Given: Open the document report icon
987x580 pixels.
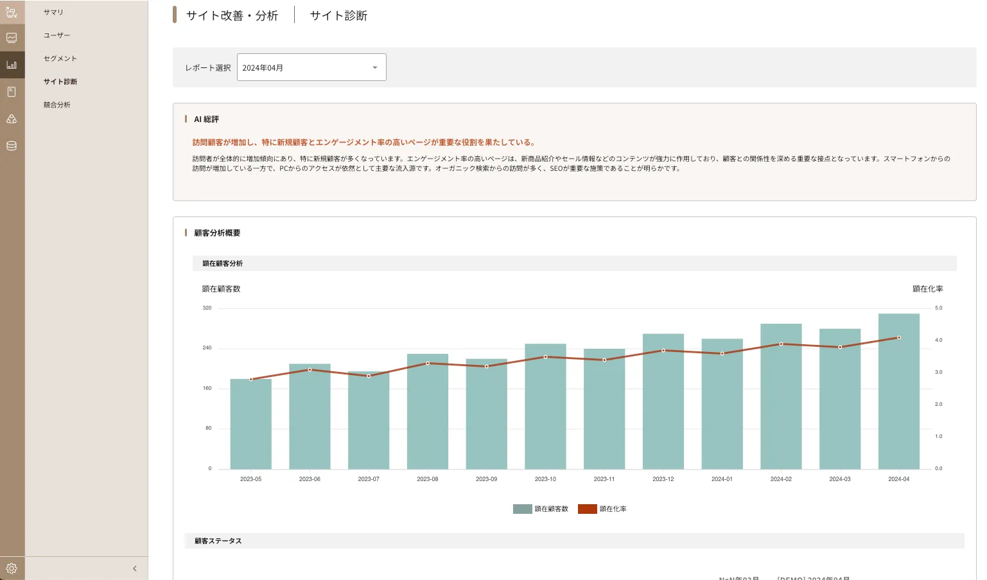Looking at the screenshot, I should coord(12,92).
